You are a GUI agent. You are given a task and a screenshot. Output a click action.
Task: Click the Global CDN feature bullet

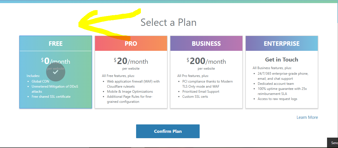coord(40,81)
